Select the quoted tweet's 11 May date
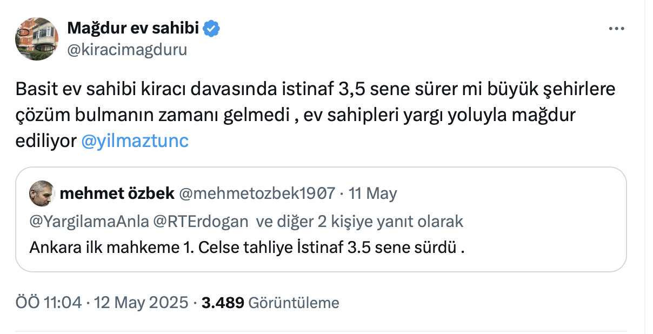Image resolution: width=653 pixels, height=334 pixels. [x=373, y=193]
